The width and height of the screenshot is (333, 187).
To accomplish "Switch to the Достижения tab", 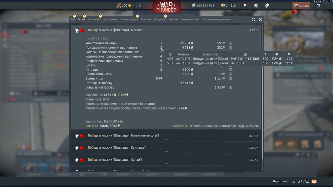I will click(x=111, y=19).
